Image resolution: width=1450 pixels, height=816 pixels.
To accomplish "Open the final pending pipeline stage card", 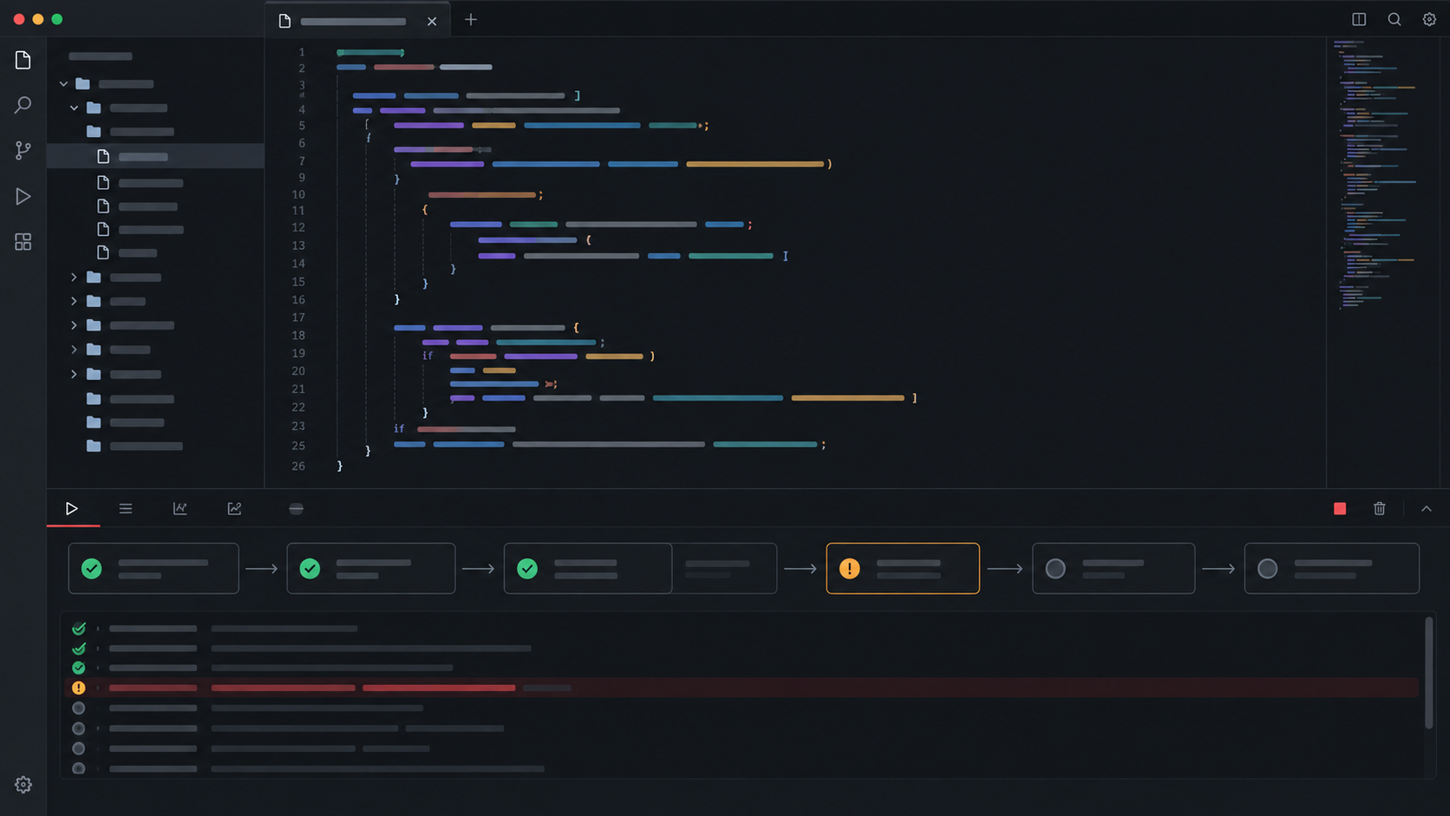I will tap(1332, 568).
